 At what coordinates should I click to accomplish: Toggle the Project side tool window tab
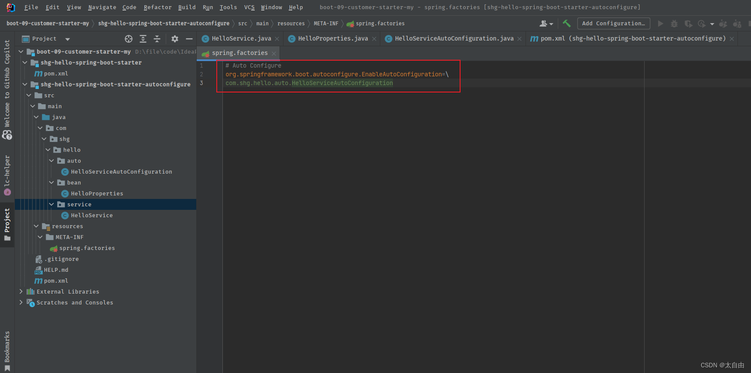tap(7, 225)
